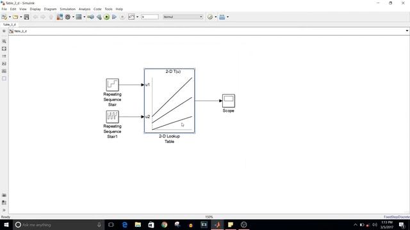The width and height of the screenshot is (410, 230).
Task: Select the 2-D Lookup Table block
Action: 169,101
